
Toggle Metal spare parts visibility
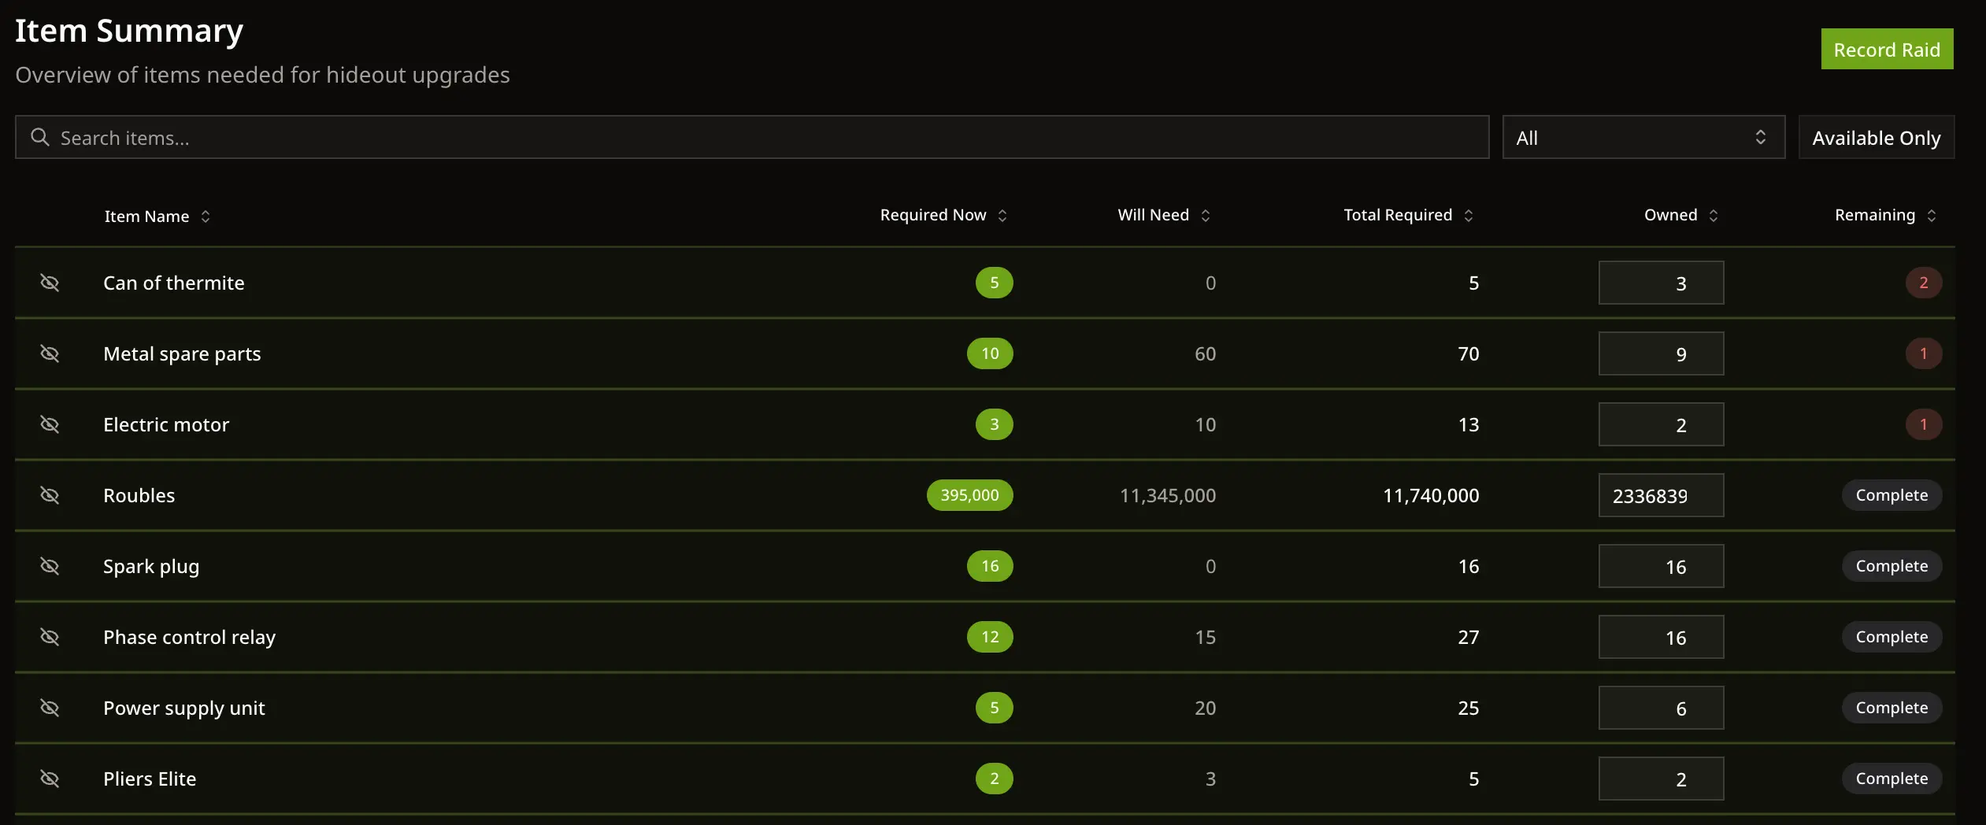click(x=50, y=353)
